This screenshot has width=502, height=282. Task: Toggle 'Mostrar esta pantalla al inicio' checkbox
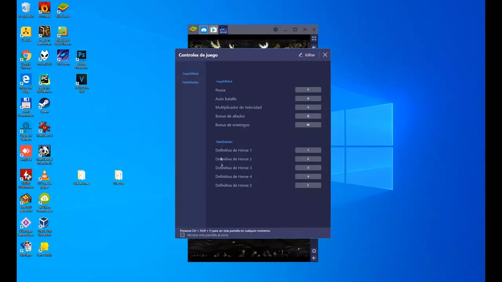(182, 235)
